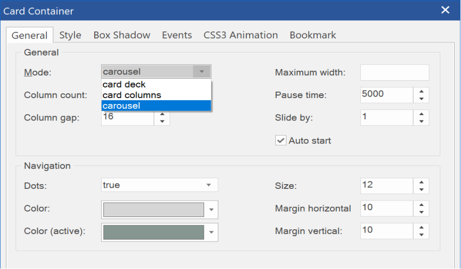Go to the Events tab
This screenshot has width=461, height=269.
coord(177,35)
